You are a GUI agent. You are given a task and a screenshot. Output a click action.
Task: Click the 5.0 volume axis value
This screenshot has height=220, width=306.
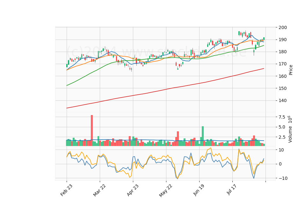point(282,127)
